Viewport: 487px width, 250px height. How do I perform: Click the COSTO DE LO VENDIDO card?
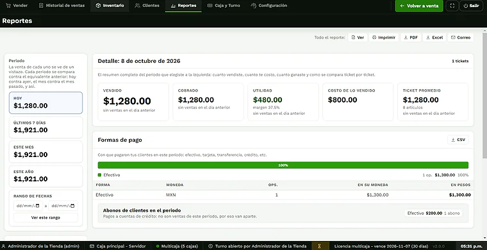pyautogui.click(x=358, y=102)
